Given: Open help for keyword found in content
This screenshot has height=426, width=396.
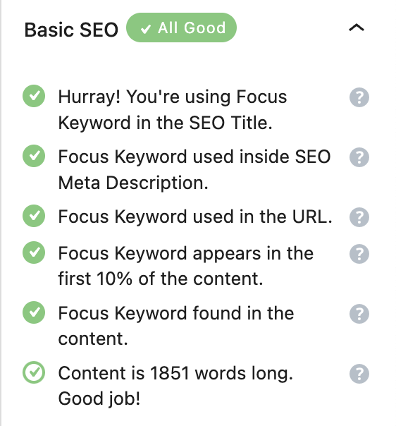Looking at the screenshot, I should click(359, 314).
